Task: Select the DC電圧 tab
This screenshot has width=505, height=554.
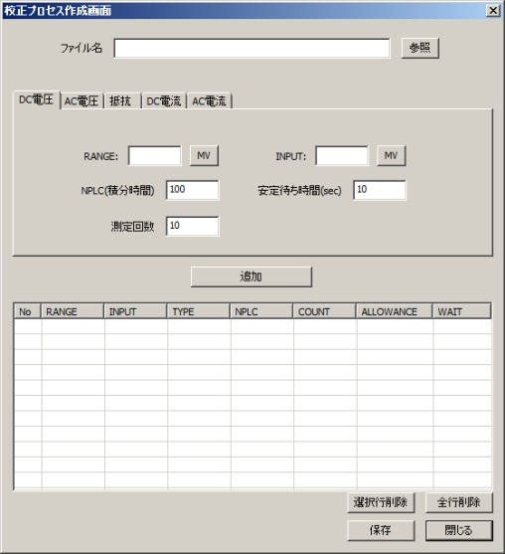Action: 36,100
